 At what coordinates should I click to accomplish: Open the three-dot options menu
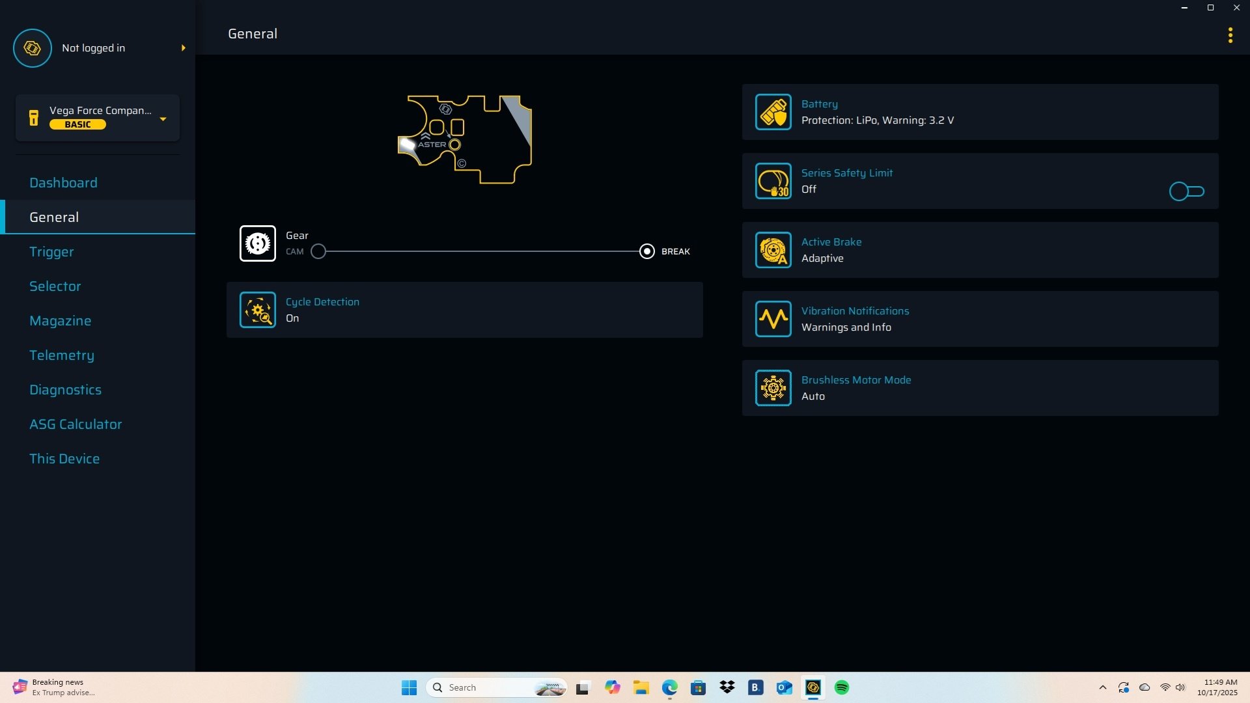coord(1230,35)
